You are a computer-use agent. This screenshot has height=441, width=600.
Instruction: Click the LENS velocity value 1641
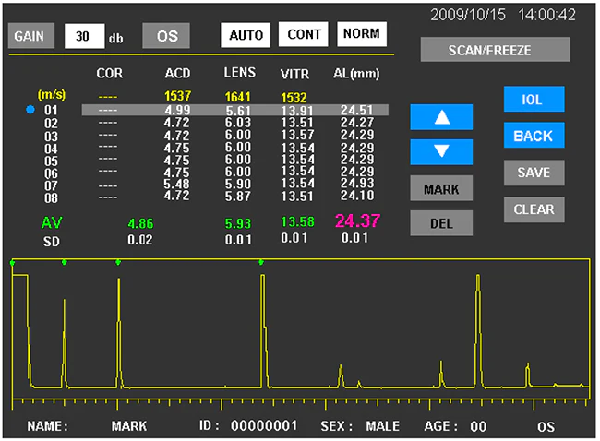[237, 97]
